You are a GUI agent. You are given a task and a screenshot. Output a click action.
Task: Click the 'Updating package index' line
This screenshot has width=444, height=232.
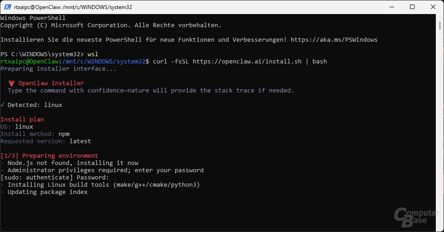(47, 192)
